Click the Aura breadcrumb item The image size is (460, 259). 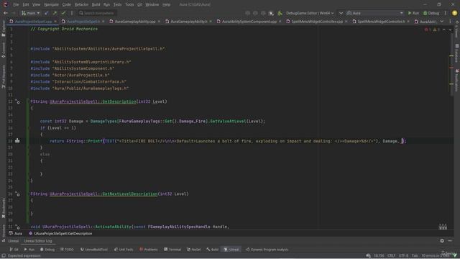click(16, 234)
